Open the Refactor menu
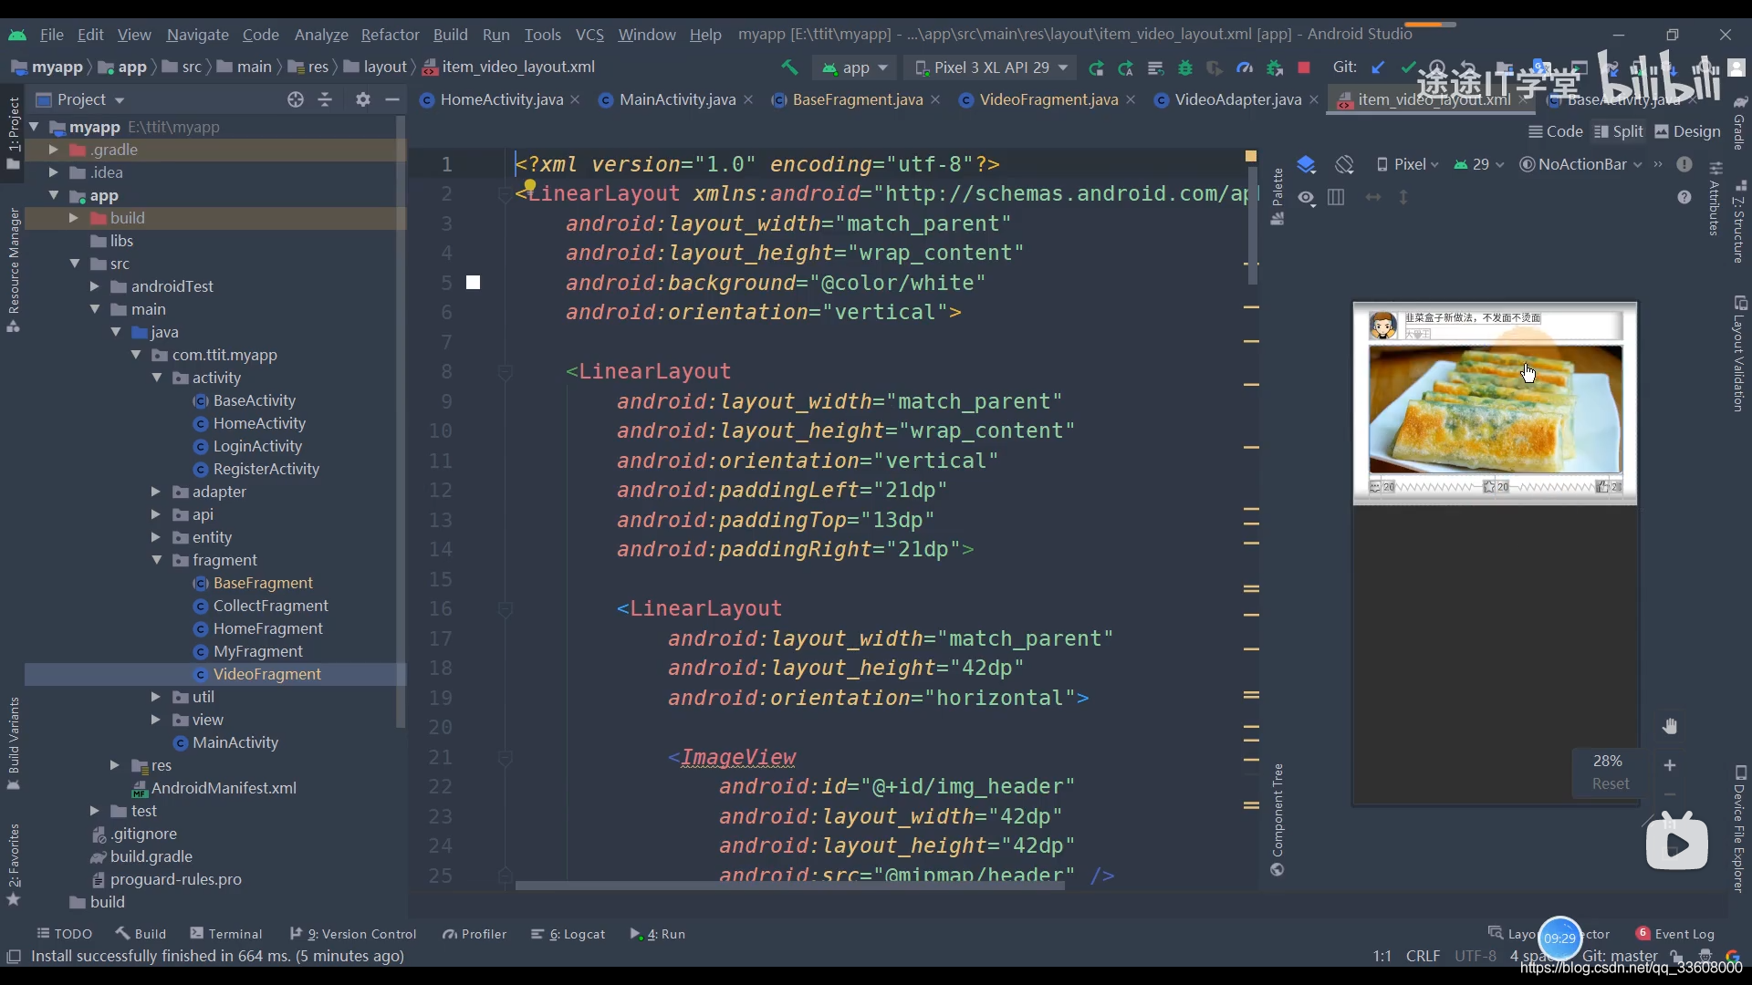The image size is (1752, 985). [x=390, y=35]
